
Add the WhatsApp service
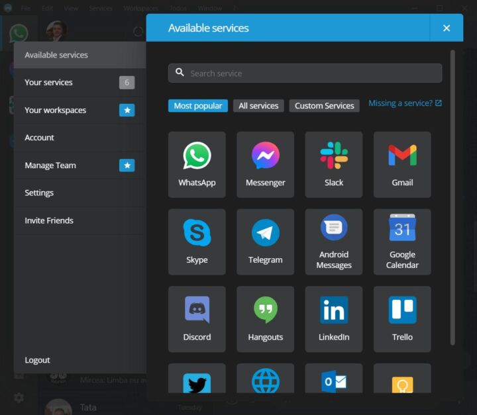click(197, 165)
